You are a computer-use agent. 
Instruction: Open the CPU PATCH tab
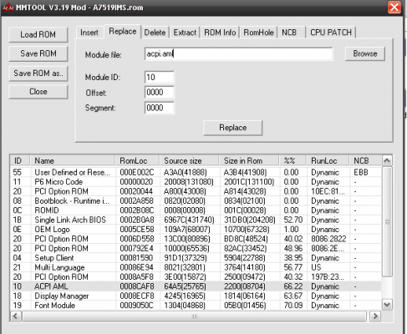pos(331,33)
